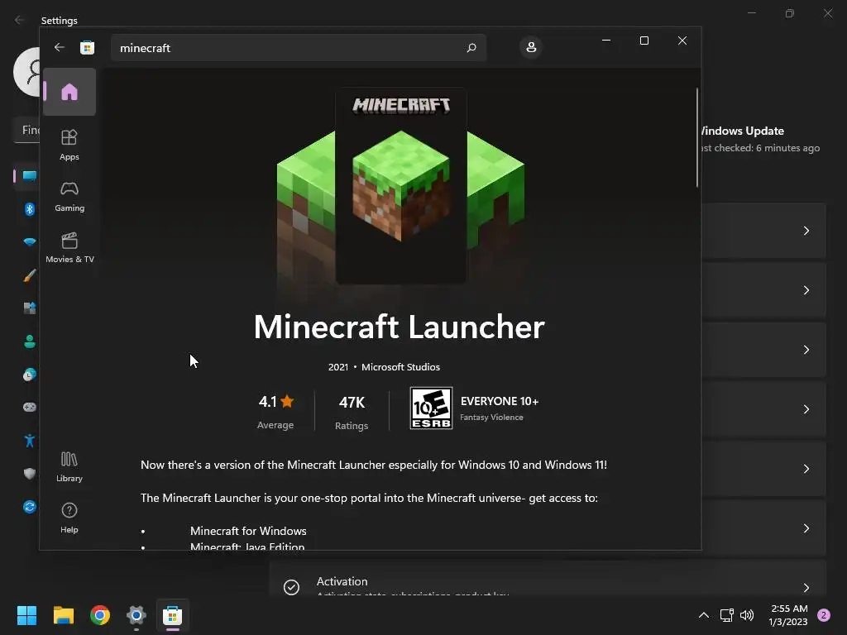Show hidden tray icons chevron
The image size is (847, 635).
pos(703,615)
